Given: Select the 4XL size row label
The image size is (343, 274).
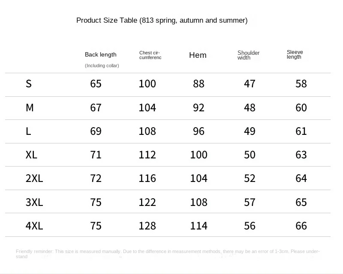Looking at the screenshot, I should pyautogui.click(x=34, y=226).
